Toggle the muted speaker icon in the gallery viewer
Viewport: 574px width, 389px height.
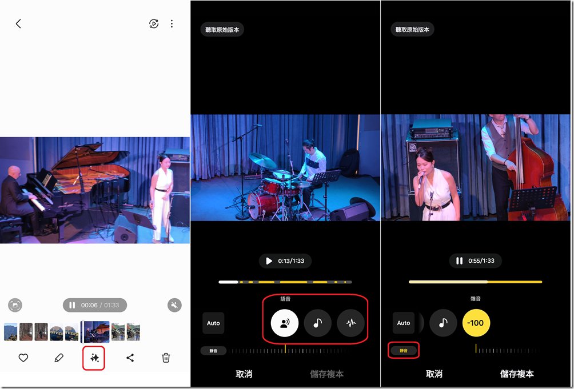point(174,305)
